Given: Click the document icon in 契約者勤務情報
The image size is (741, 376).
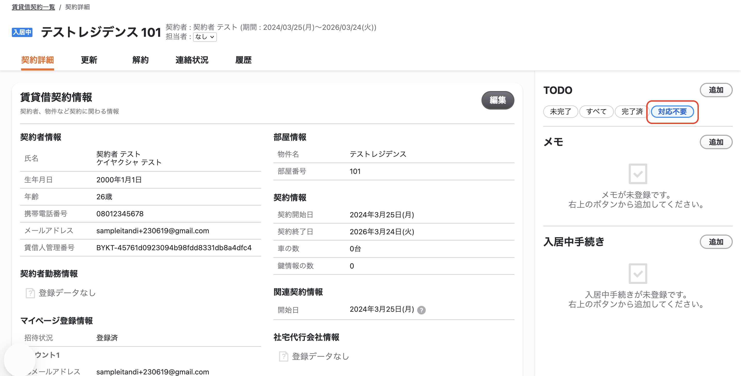Looking at the screenshot, I should coord(30,293).
